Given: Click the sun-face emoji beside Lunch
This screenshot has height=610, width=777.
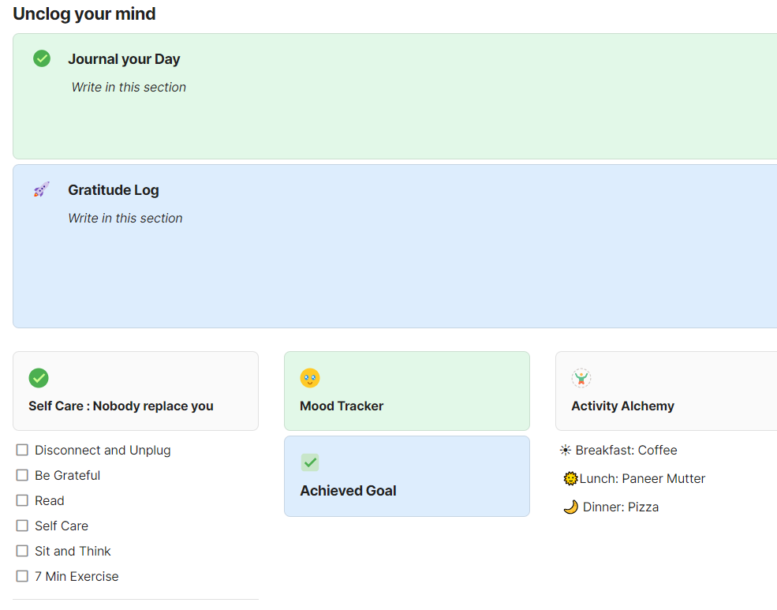Looking at the screenshot, I should [x=570, y=478].
